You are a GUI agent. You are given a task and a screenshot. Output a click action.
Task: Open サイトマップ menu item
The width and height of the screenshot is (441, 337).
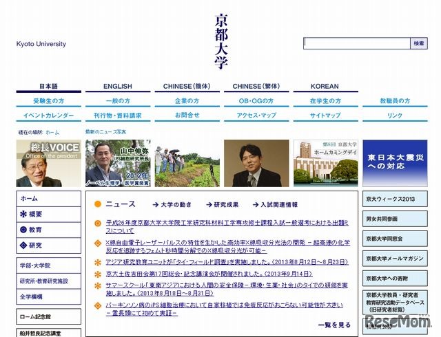tap(325, 115)
